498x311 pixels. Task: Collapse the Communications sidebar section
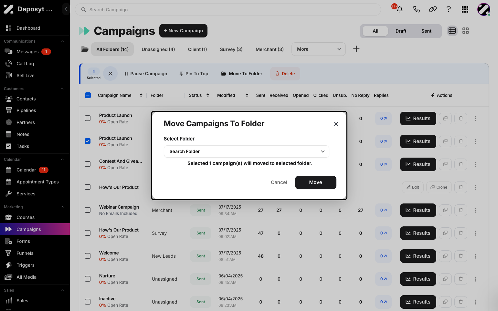[x=62, y=41]
